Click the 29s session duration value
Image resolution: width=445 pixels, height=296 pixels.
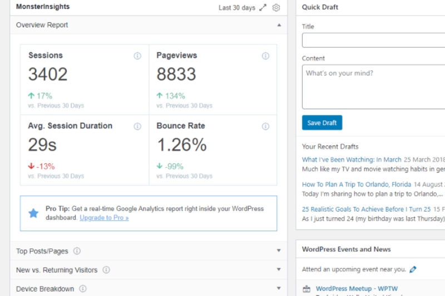click(42, 145)
